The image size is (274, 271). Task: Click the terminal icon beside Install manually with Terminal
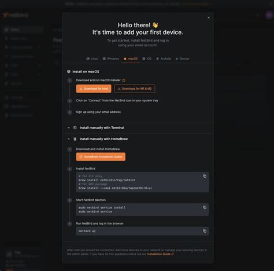[x=75, y=127]
